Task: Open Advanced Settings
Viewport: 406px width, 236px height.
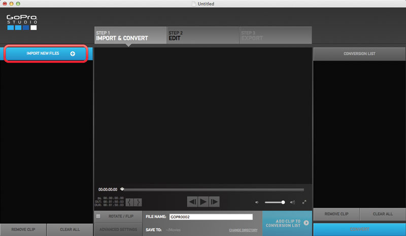Action: (x=118, y=229)
